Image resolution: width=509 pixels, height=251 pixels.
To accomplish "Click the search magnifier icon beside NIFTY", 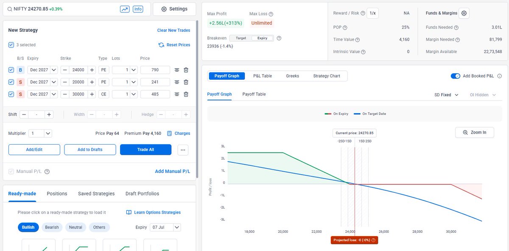I will pos(9,9).
